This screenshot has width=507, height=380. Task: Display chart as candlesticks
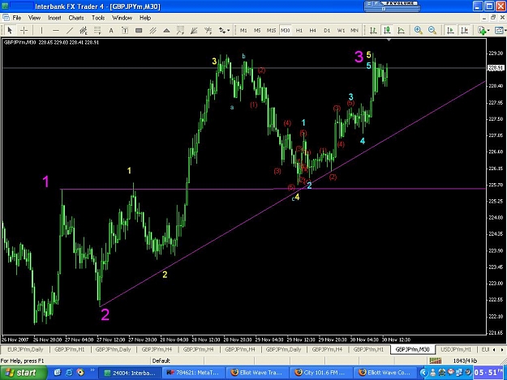(x=387, y=30)
